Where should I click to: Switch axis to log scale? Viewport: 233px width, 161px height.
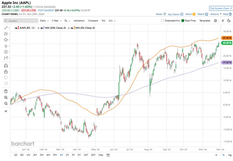pos(230,155)
